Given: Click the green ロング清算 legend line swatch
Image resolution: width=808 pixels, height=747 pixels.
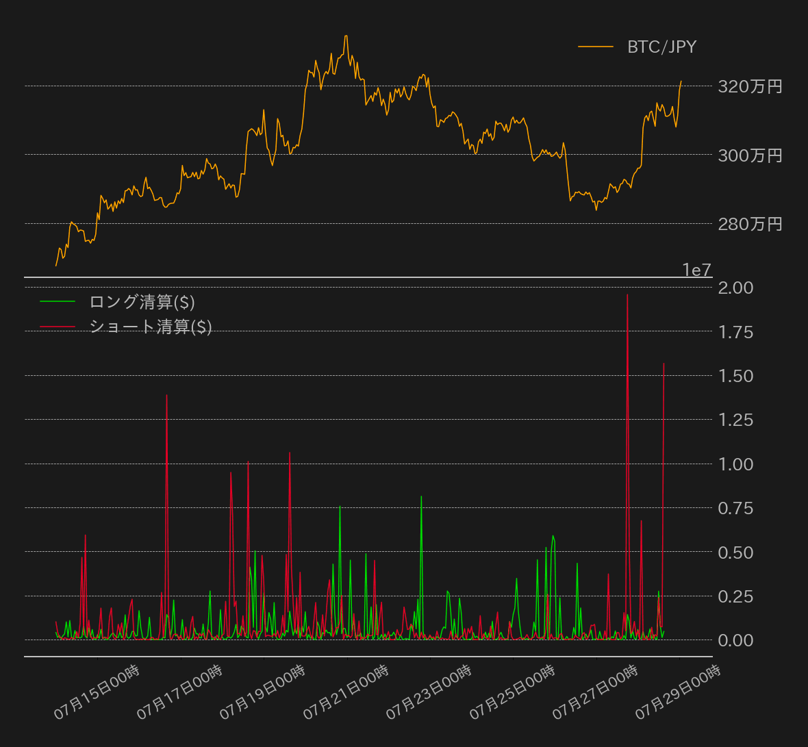Looking at the screenshot, I should (58, 302).
